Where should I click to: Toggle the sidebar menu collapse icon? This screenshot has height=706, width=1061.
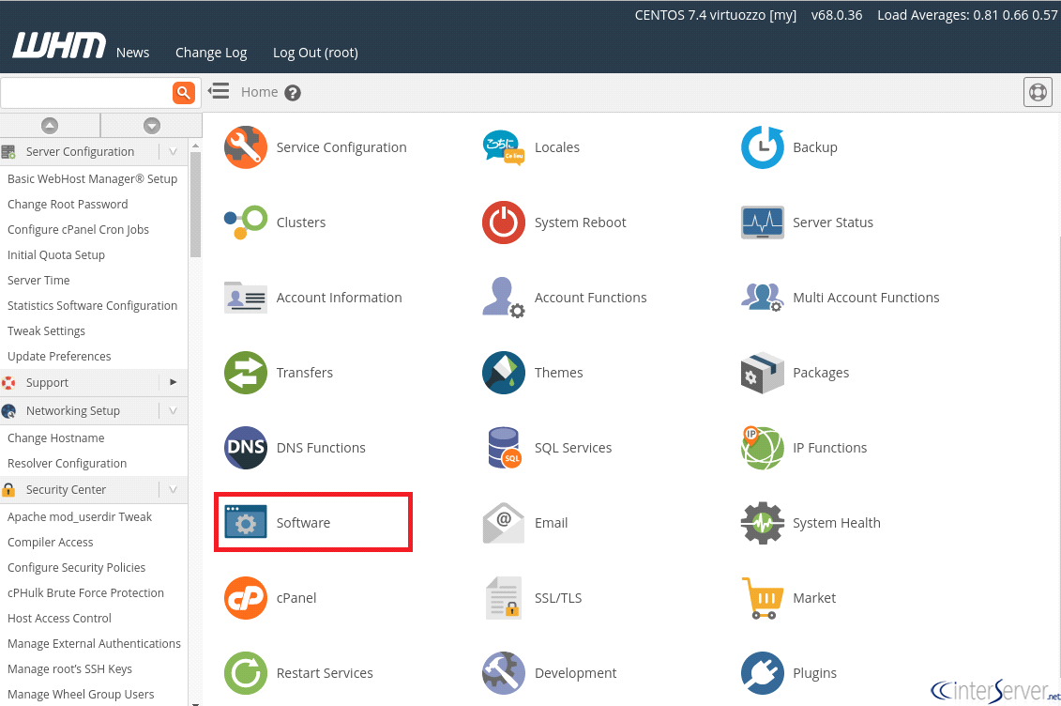(x=219, y=91)
